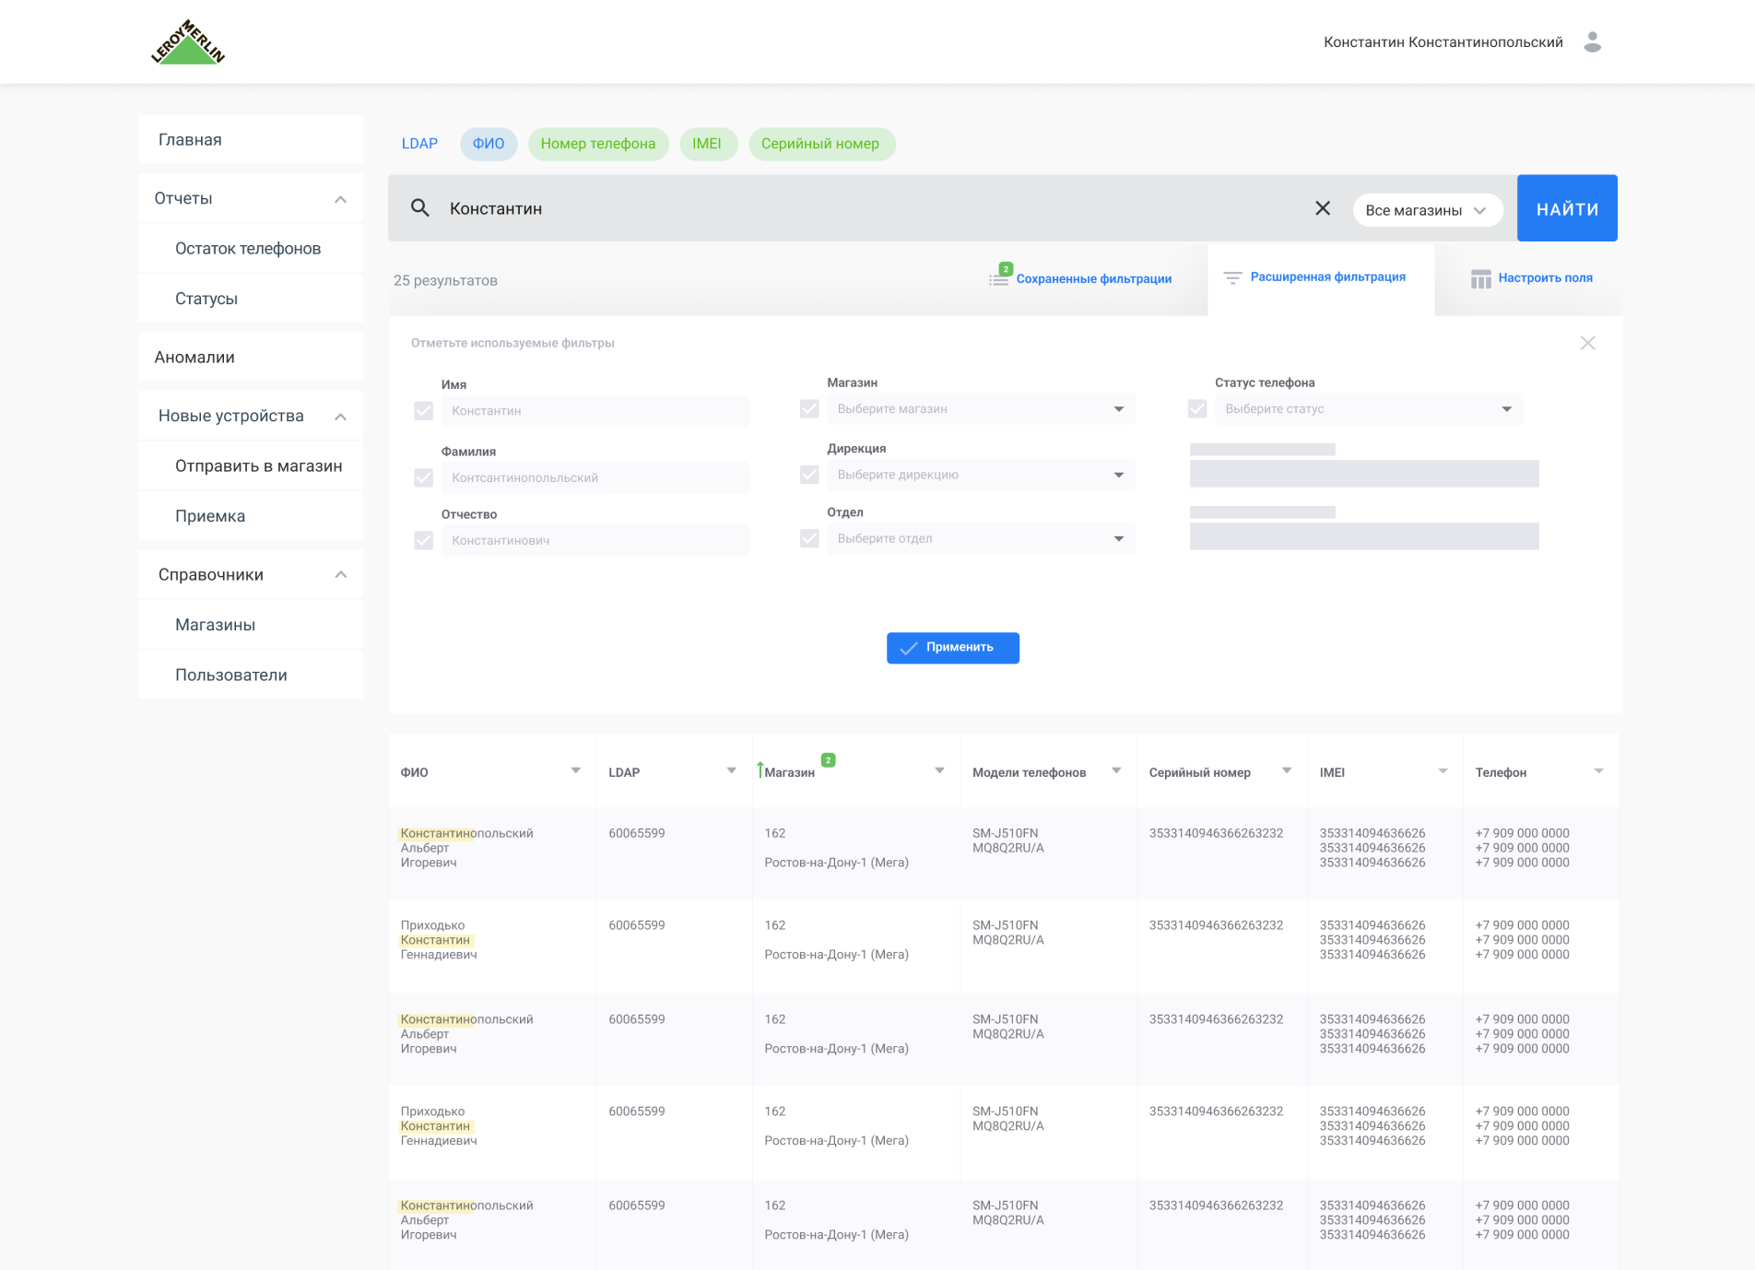Toggle the Магазин filter checkbox

pos(809,408)
